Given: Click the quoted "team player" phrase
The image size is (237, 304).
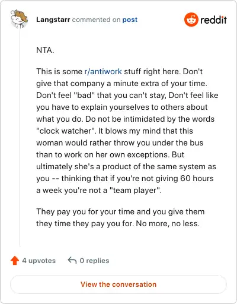Looking at the screenshot, I should pos(135,191).
